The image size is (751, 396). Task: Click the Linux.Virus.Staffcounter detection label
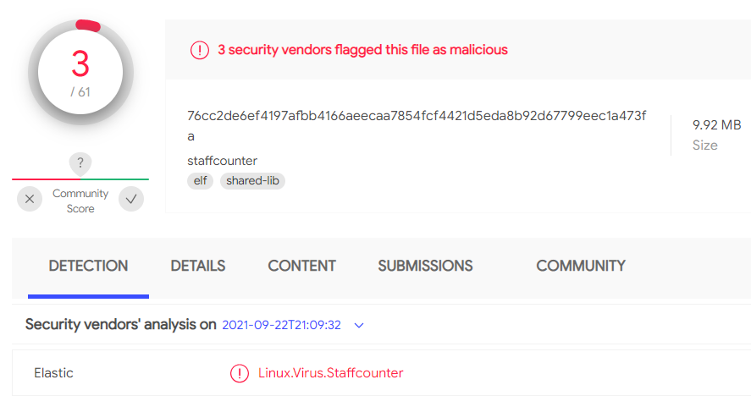coord(330,373)
